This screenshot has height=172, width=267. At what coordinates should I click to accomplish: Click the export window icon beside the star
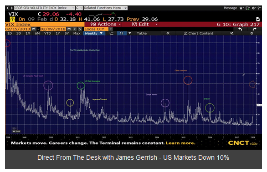(x=247, y=8)
